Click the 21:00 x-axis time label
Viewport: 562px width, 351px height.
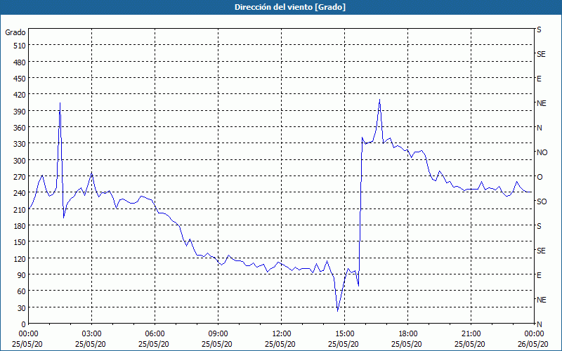pyautogui.click(x=471, y=334)
